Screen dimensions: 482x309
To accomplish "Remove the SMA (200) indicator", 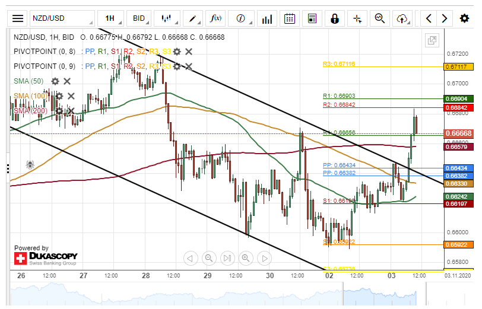I will [71, 111].
